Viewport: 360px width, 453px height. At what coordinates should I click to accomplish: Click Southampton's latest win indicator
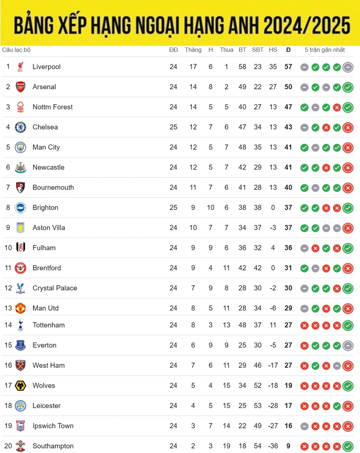(348, 446)
